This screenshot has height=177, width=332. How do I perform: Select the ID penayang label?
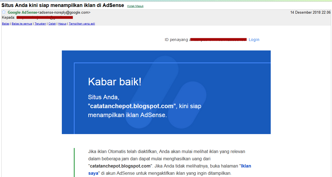[176, 40]
